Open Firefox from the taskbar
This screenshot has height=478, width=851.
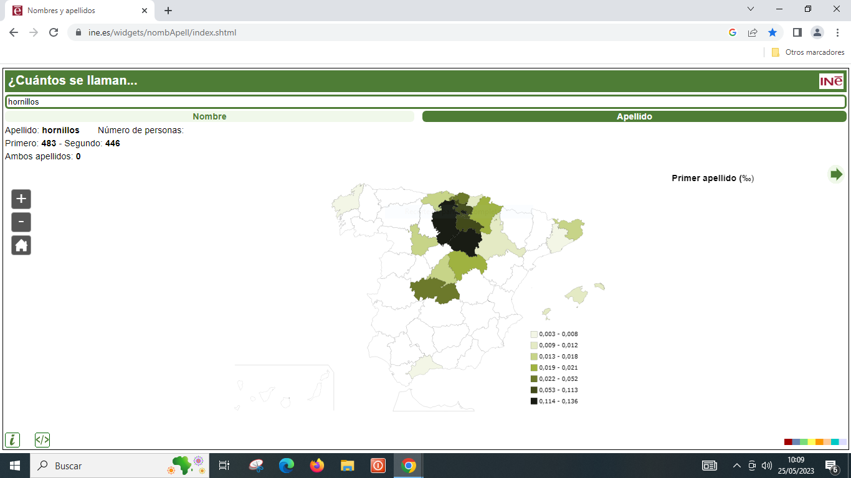317,466
